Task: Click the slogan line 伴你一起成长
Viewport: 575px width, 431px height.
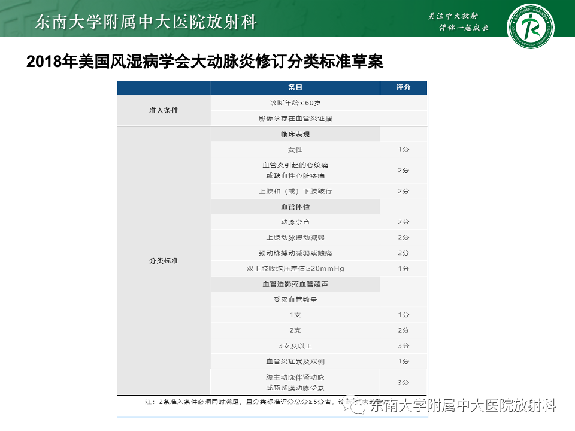Action: tap(464, 28)
